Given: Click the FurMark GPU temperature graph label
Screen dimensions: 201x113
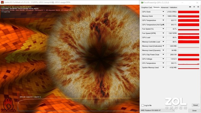Looking at the screenshot, I should 30,97.
